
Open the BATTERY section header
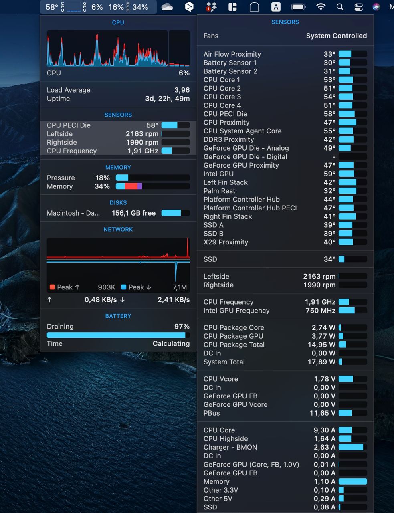118,316
